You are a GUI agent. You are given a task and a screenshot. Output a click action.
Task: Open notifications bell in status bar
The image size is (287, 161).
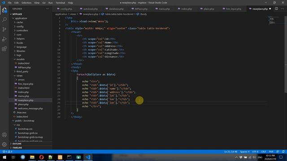(x=283, y=152)
